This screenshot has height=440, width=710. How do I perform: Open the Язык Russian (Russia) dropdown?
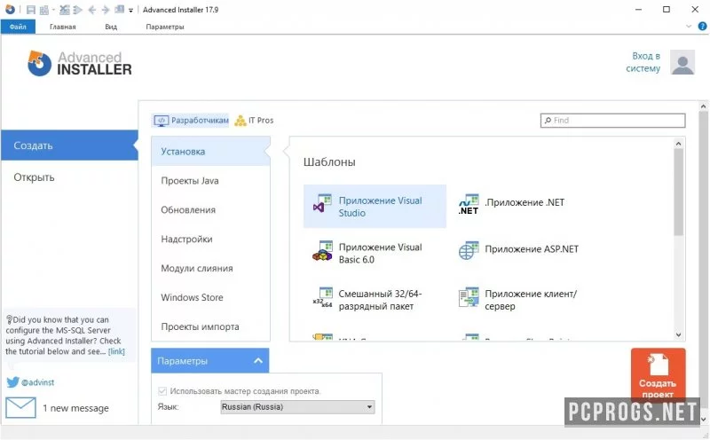click(297, 407)
